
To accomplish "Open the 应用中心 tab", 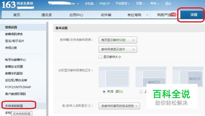I will (76, 15).
